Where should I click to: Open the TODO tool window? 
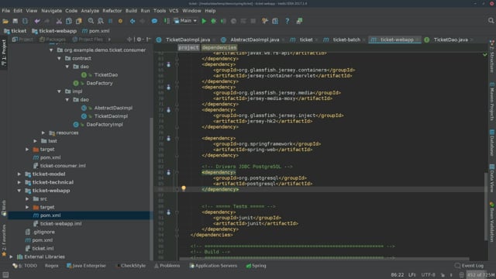click(x=25, y=266)
